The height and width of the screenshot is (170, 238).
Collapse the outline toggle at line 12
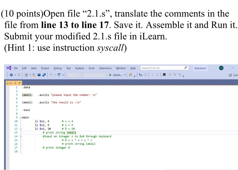click(21, 129)
